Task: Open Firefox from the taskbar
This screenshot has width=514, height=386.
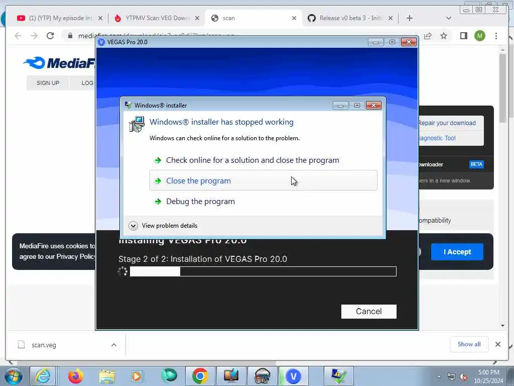Action: click(x=76, y=376)
